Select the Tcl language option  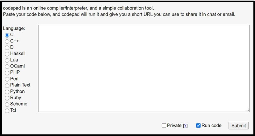[7, 111]
